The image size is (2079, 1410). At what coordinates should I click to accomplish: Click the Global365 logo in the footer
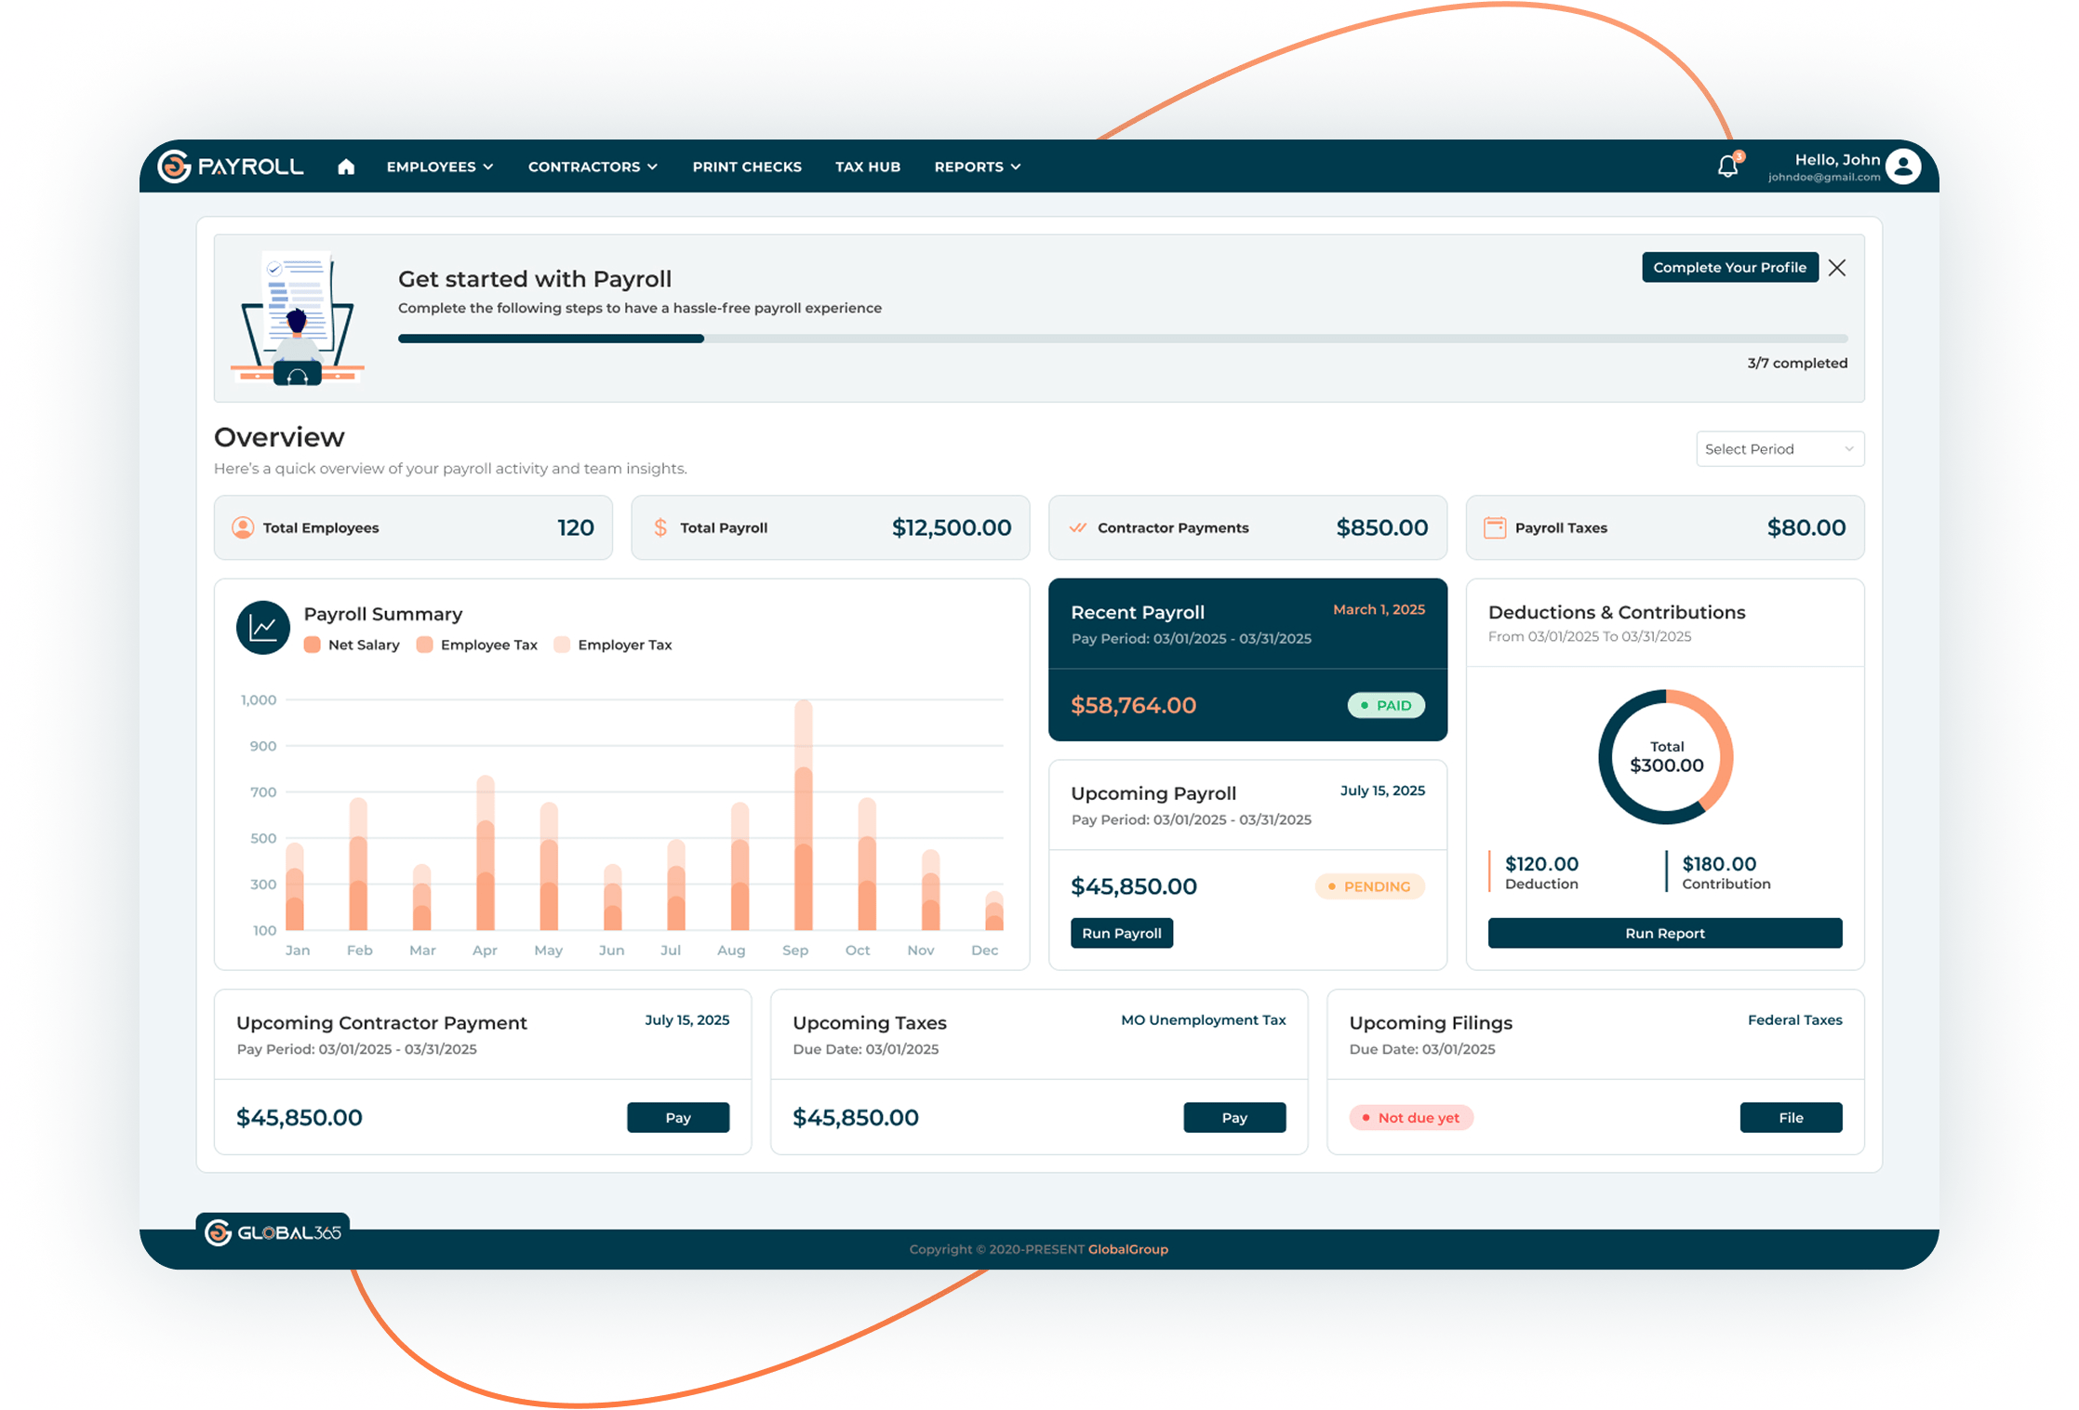click(273, 1232)
